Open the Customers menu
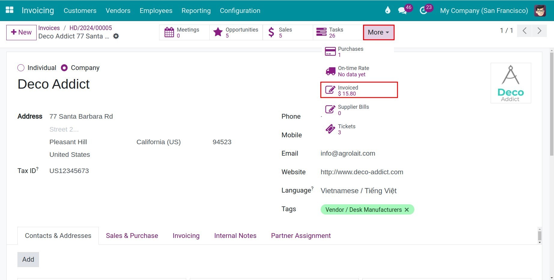 tap(80, 11)
